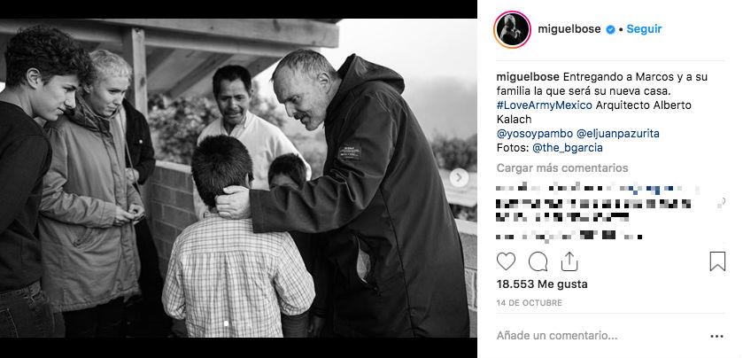Select the carousel position dot indicator
This screenshot has width=743, height=358.
tap(226, 323)
